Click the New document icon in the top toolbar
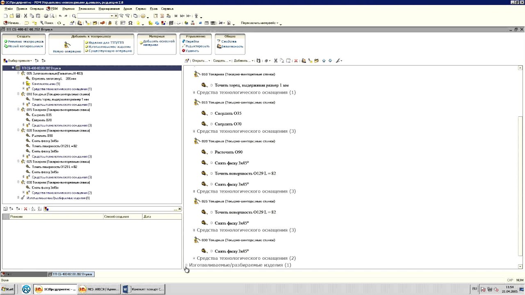525x295 pixels. [x=5, y=16]
